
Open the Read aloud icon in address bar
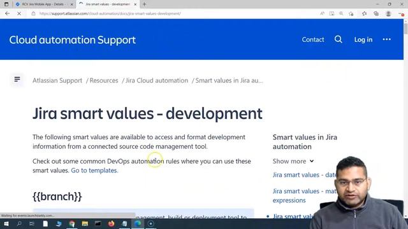pos(322,13)
